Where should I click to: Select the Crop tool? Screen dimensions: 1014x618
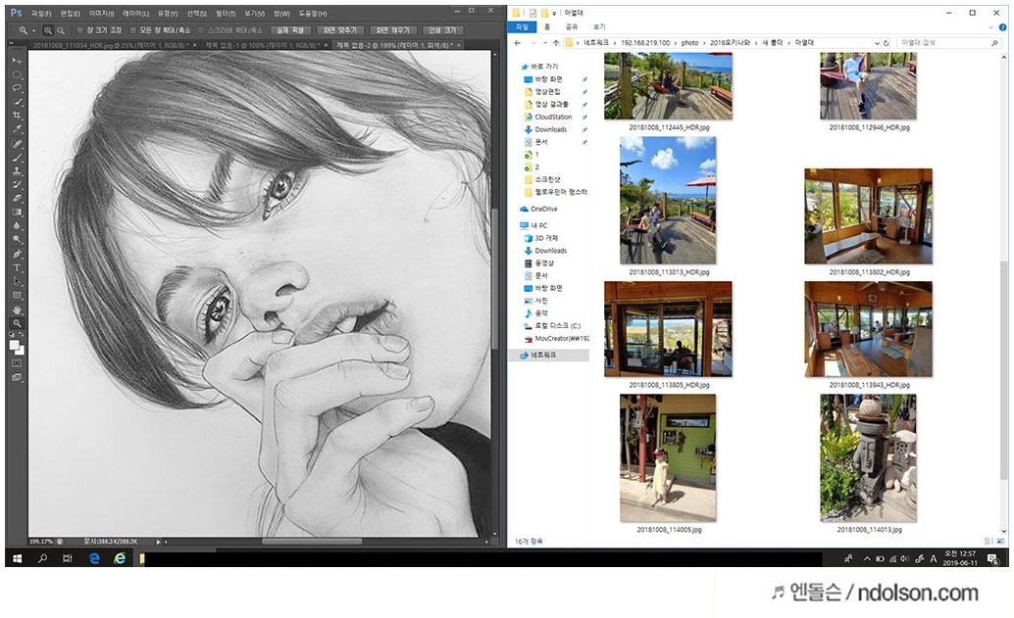coord(17,115)
